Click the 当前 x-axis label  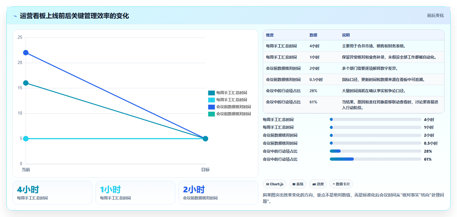coord(26,170)
